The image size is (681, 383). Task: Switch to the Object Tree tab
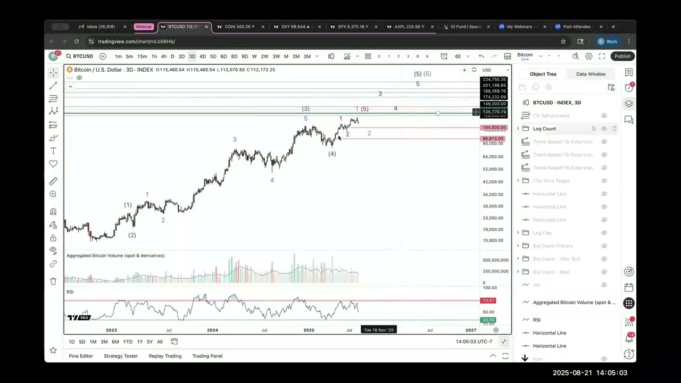coord(543,74)
